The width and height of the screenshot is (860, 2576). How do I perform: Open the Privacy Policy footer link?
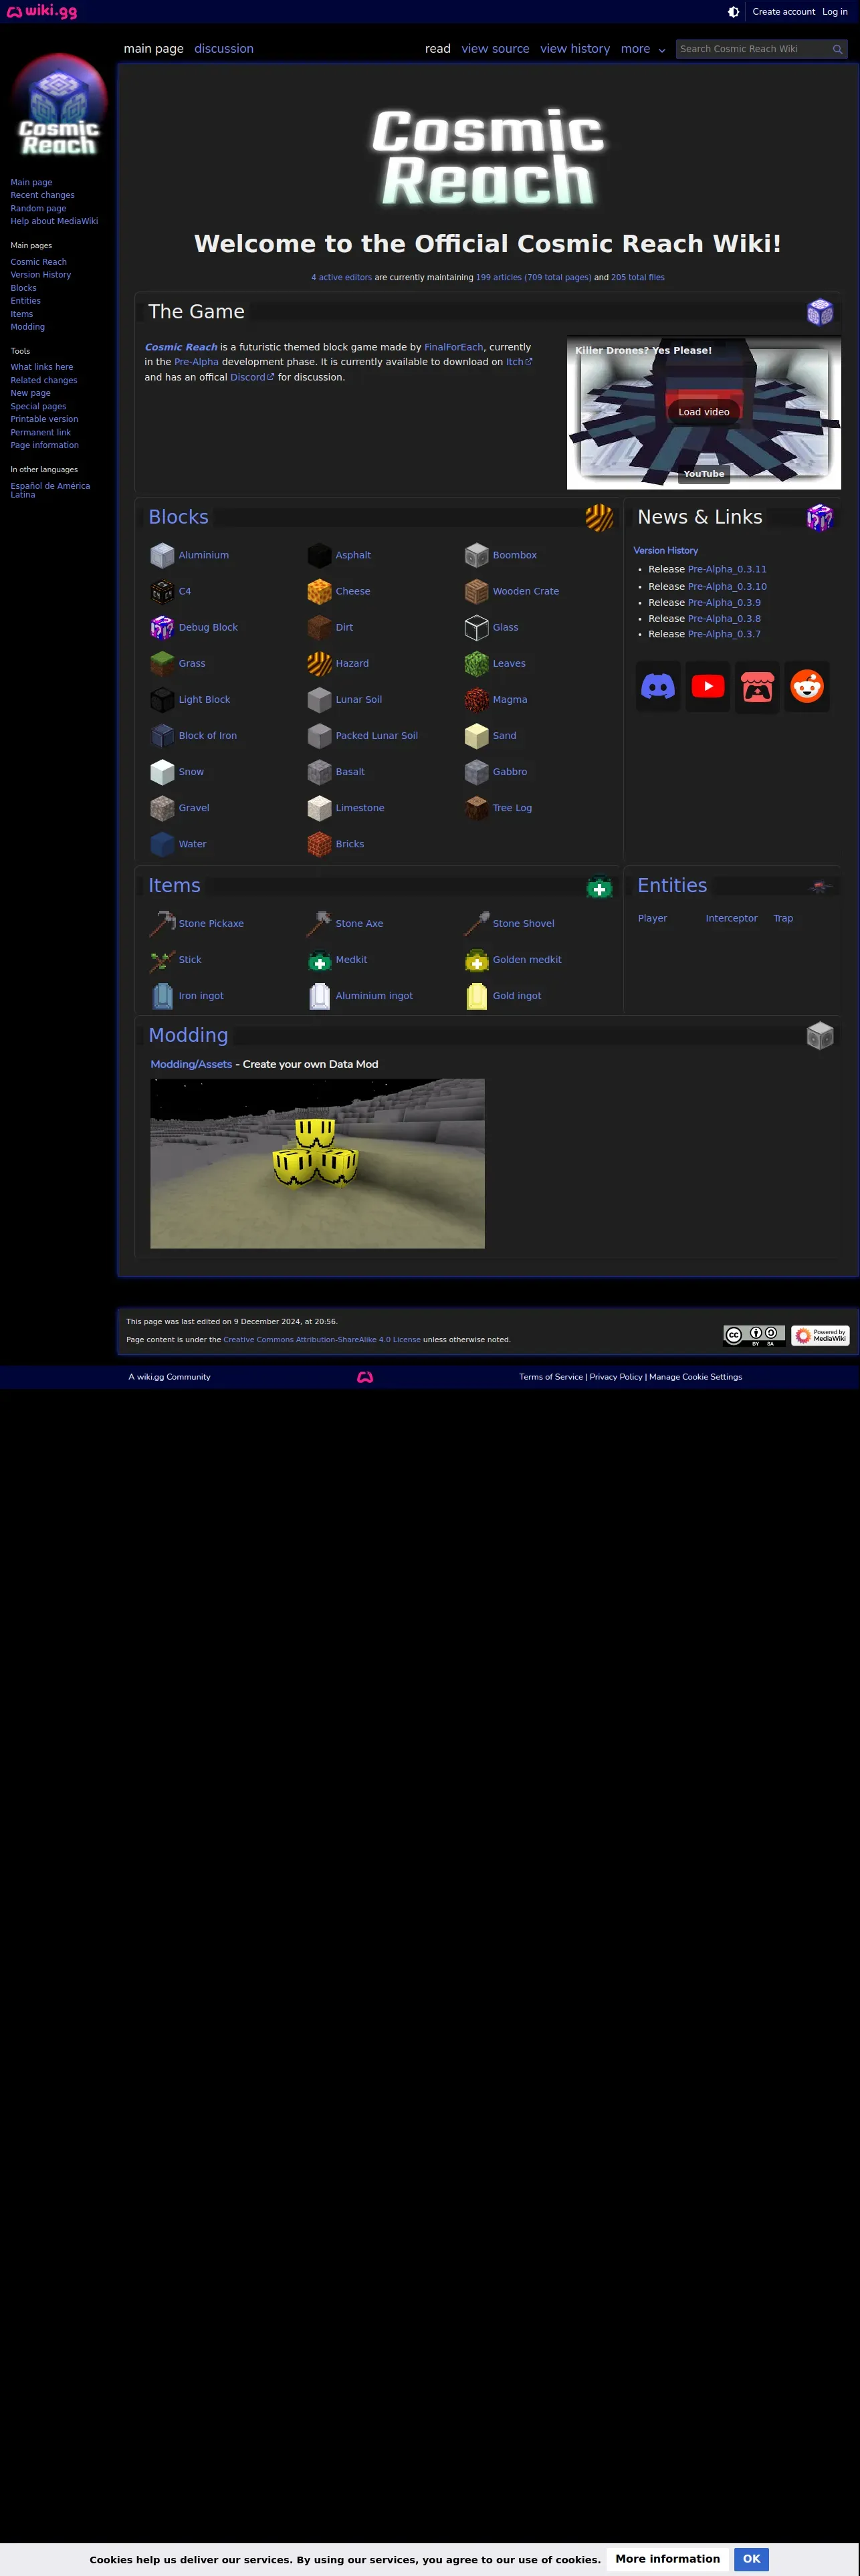(616, 1377)
